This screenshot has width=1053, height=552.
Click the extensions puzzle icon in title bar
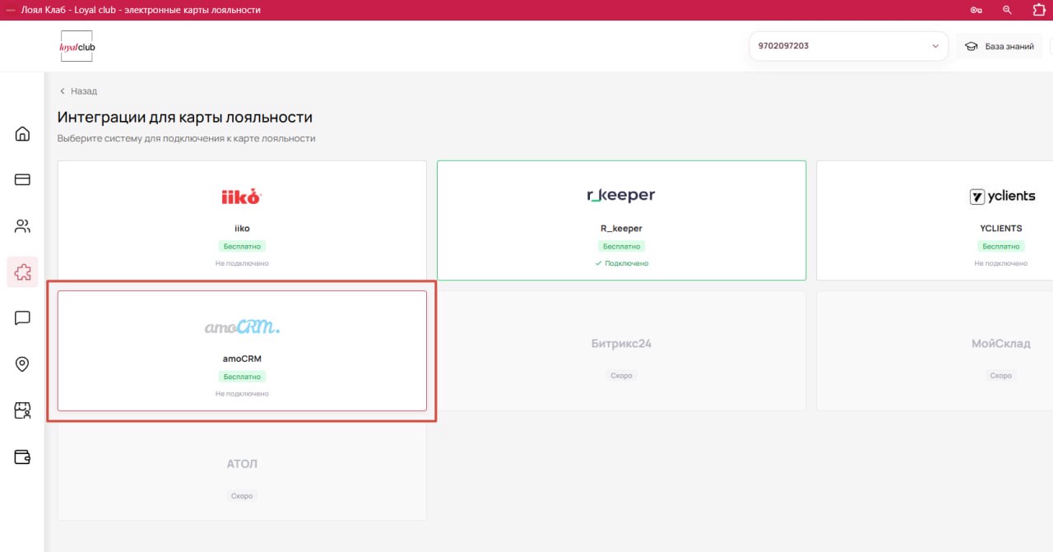(1038, 10)
